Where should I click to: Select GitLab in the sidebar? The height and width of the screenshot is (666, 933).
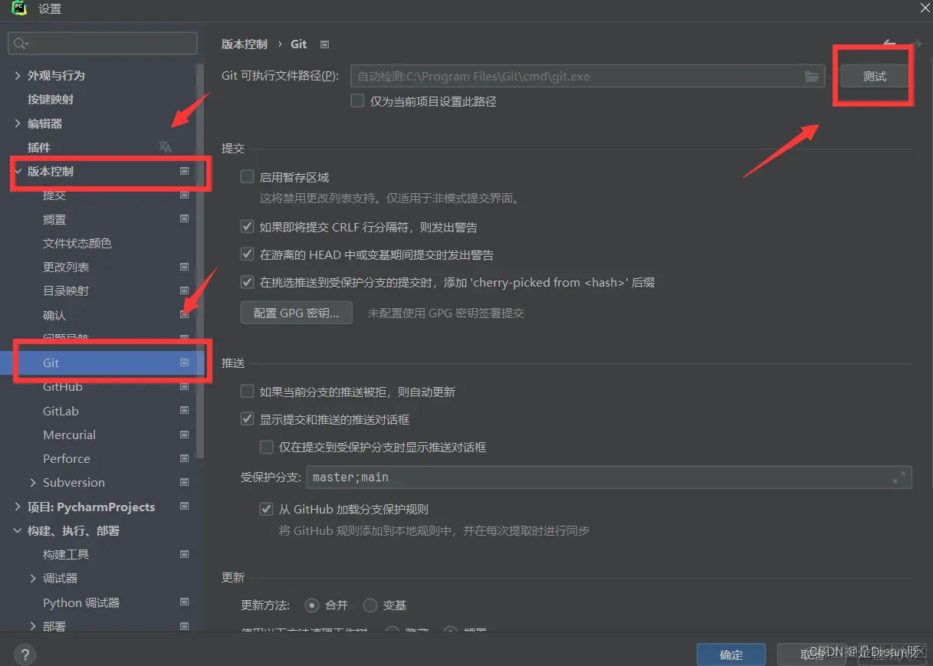(61, 411)
